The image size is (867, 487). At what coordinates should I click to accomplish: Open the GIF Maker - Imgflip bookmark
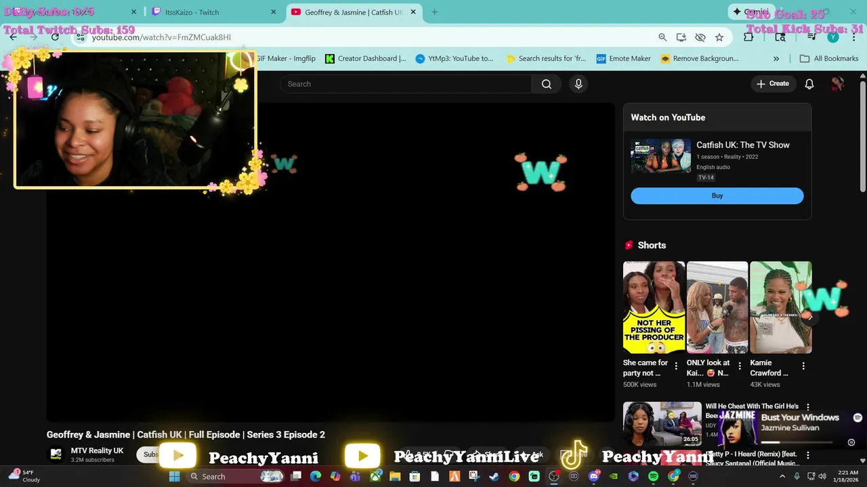[x=285, y=59]
